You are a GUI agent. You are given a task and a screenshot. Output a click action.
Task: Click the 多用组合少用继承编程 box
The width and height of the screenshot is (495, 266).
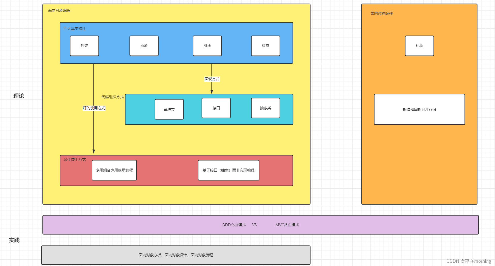click(114, 170)
